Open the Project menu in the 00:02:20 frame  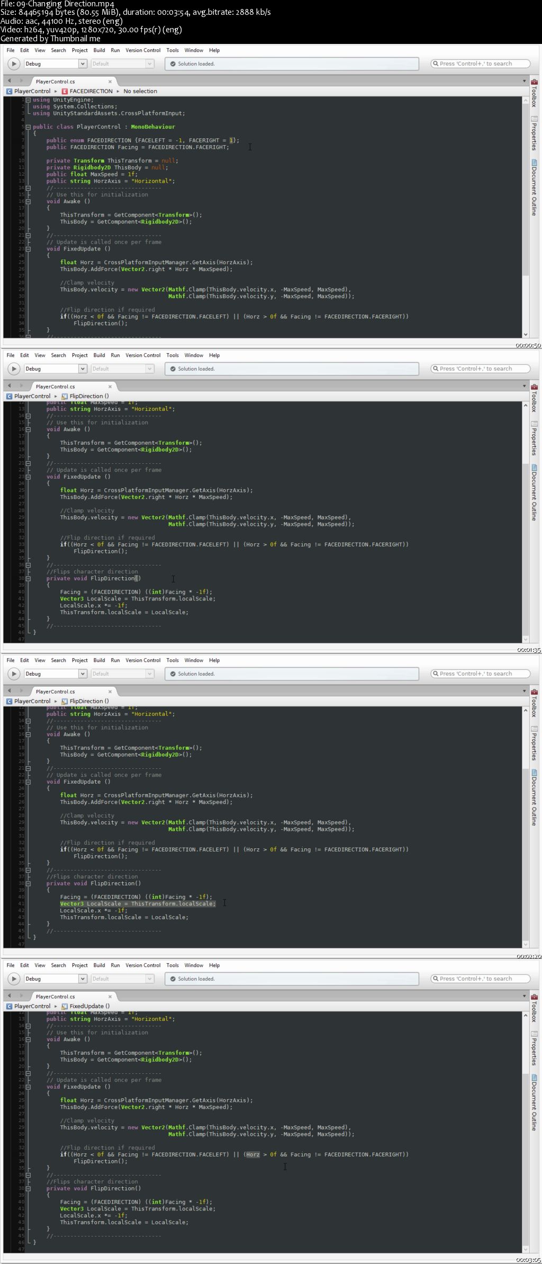(x=79, y=660)
